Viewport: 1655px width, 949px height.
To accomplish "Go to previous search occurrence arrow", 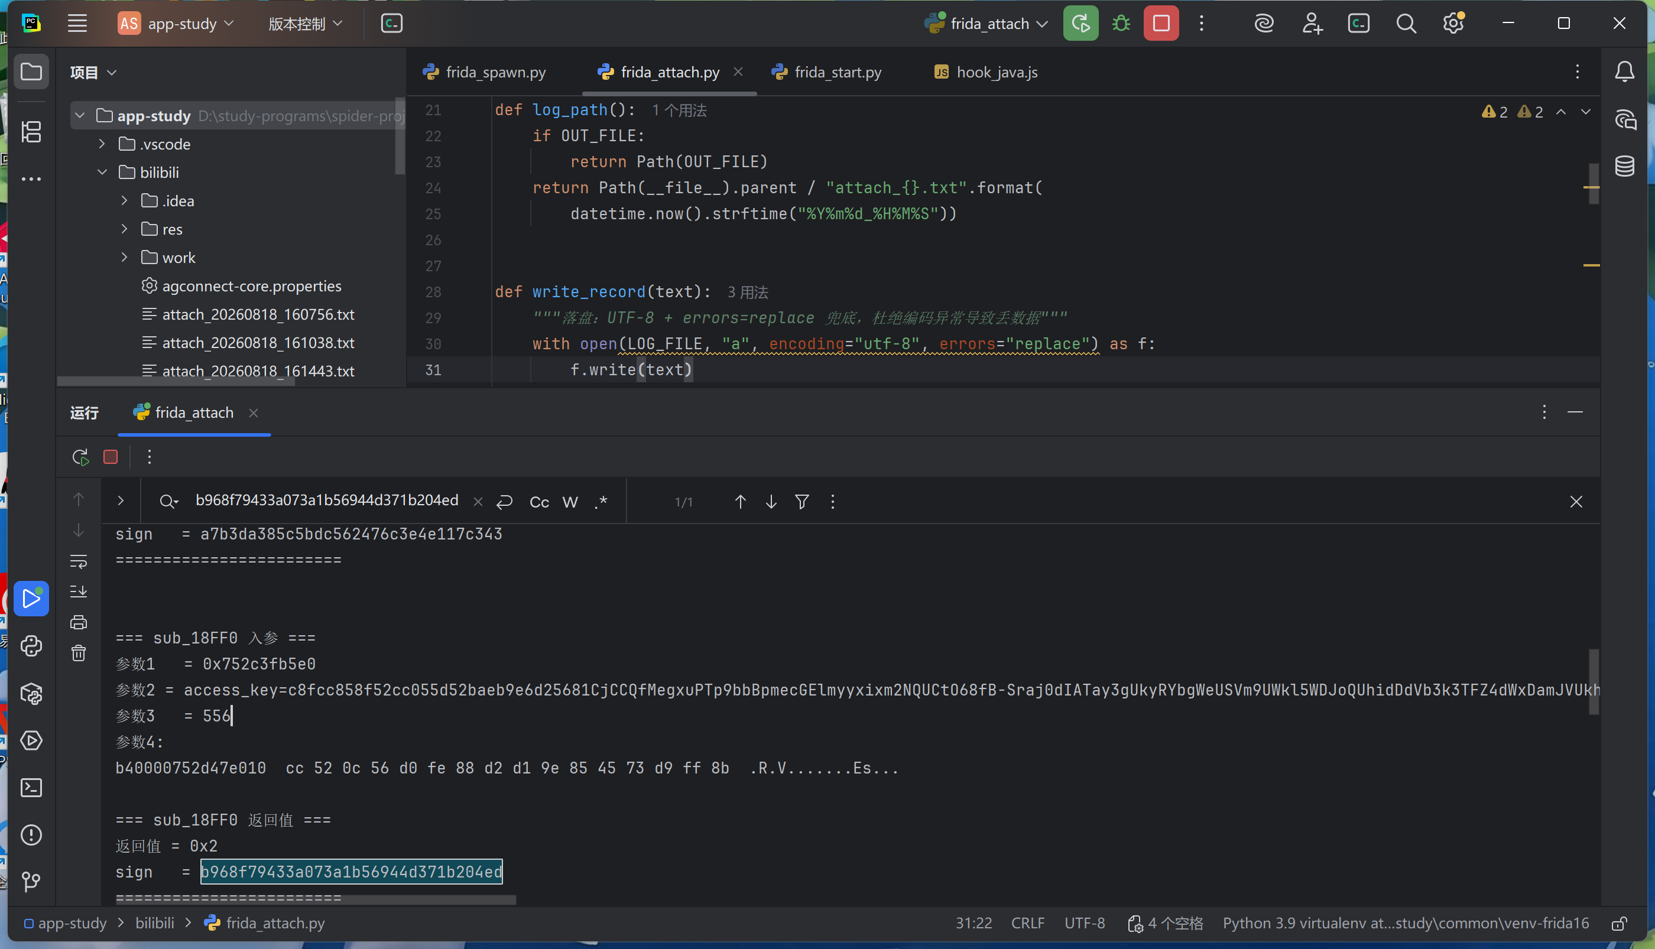I will pos(740,501).
